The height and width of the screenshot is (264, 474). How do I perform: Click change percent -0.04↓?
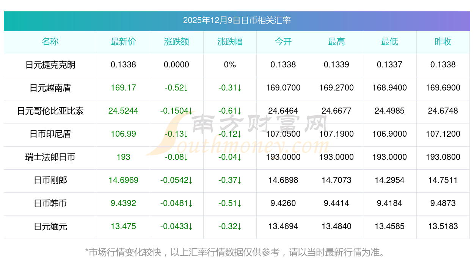point(230,157)
